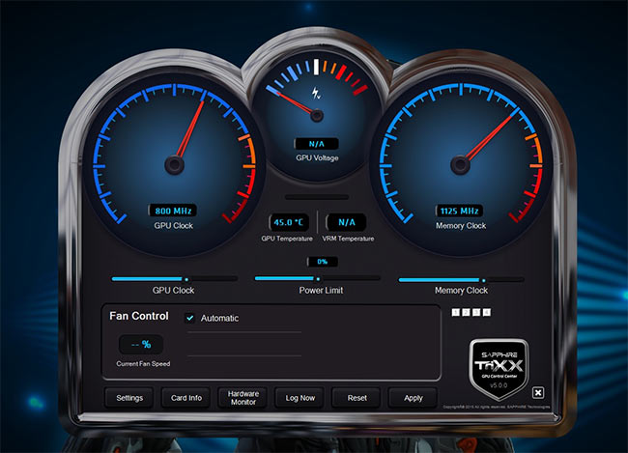This screenshot has height=453, width=628.
Task: Select profile slot 2
Action: pos(466,313)
